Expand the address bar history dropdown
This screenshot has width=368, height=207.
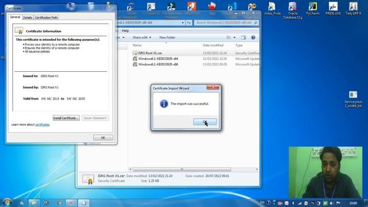[x=183, y=23]
